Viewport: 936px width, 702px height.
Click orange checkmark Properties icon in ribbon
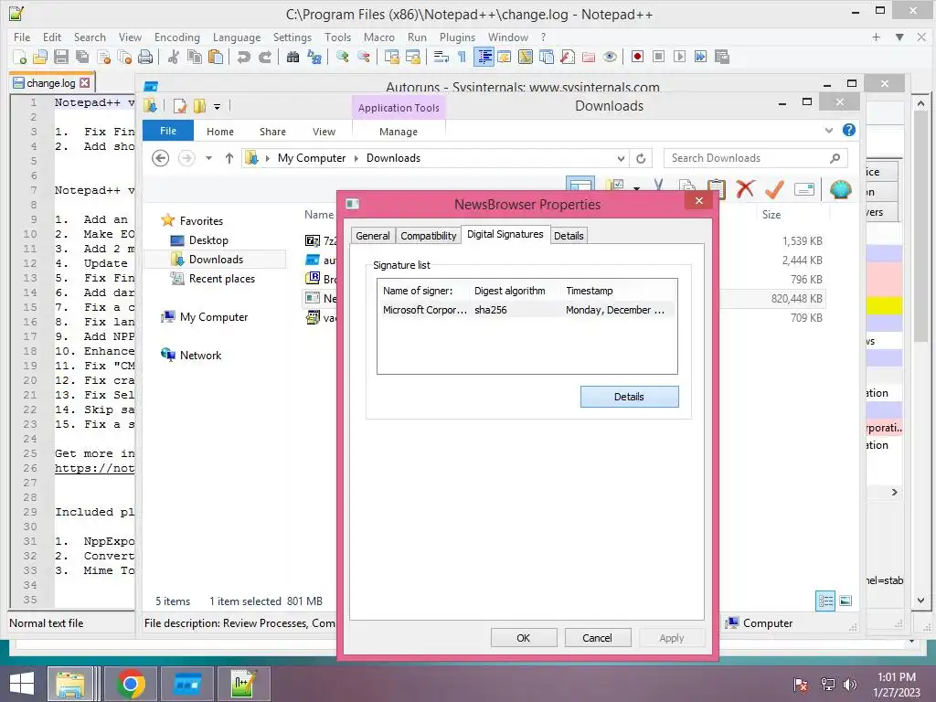(x=774, y=189)
